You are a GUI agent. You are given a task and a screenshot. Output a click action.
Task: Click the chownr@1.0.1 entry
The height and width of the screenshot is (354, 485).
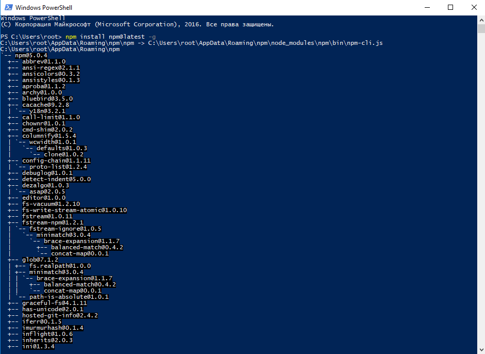(x=44, y=123)
